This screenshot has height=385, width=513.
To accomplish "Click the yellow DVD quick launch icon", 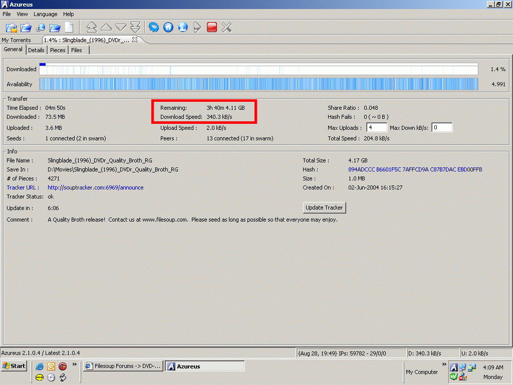I will tap(40, 377).
